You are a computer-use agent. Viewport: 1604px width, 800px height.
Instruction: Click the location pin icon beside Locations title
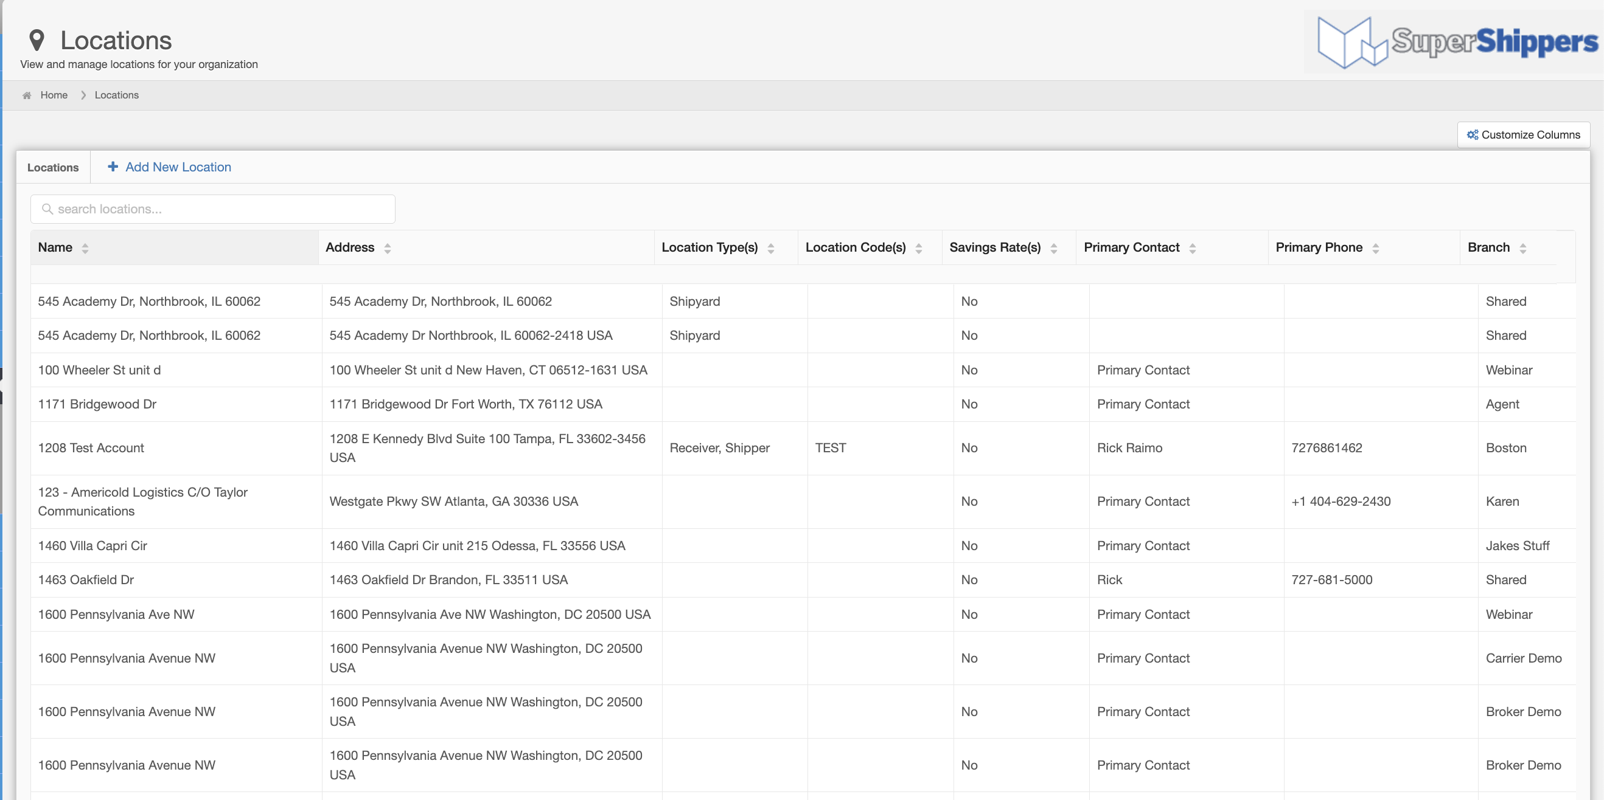coord(37,41)
